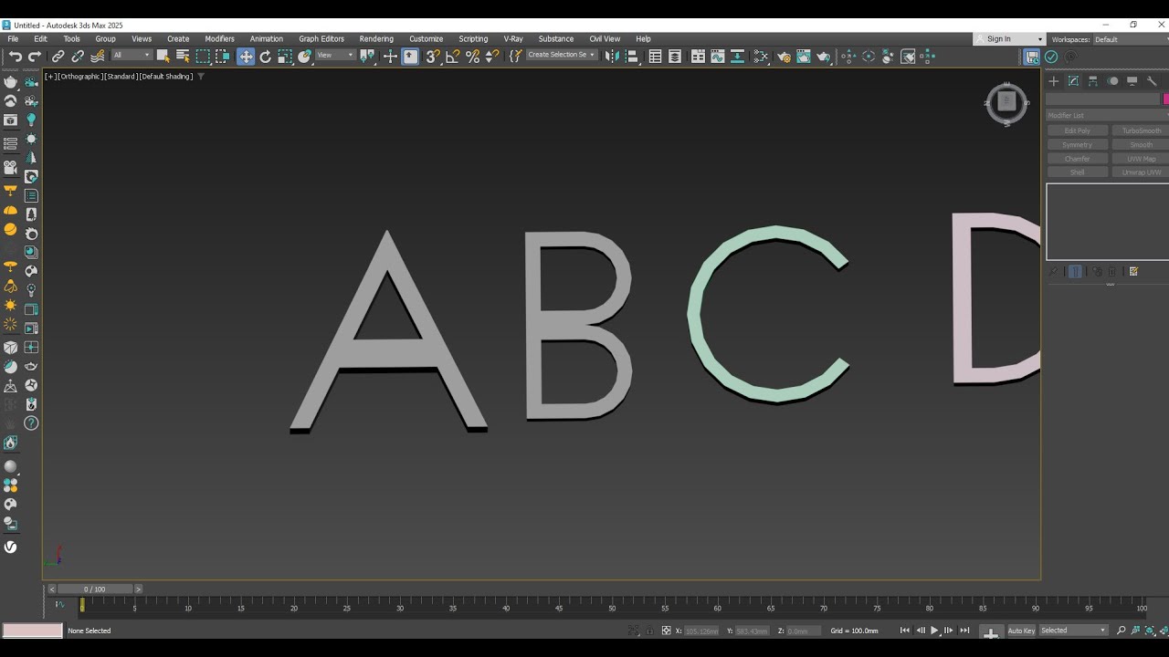This screenshot has width=1169, height=657.
Task: Activate the Select and Move tool
Action: 246,57
